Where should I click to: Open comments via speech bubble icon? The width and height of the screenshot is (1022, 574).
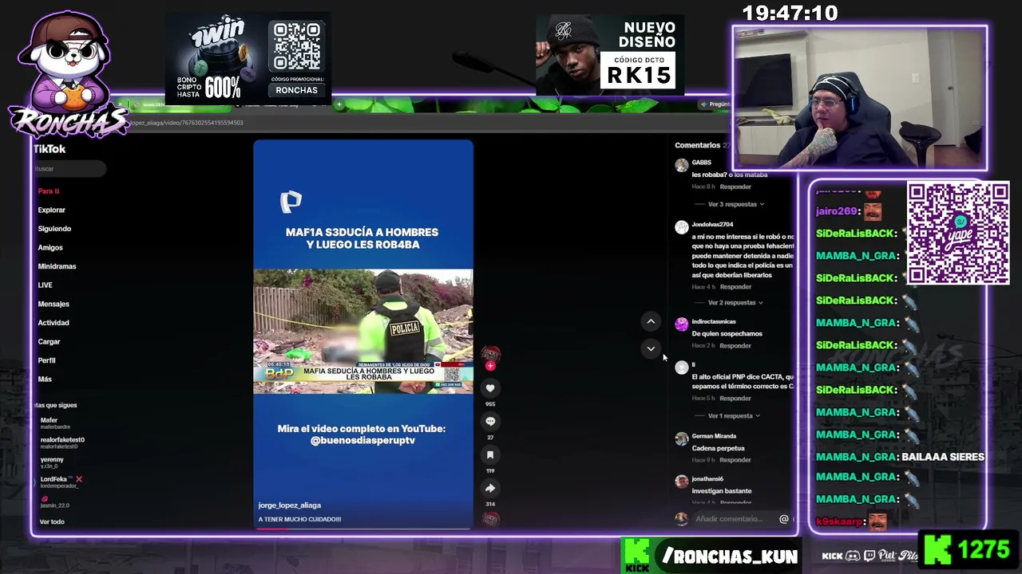point(490,421)
